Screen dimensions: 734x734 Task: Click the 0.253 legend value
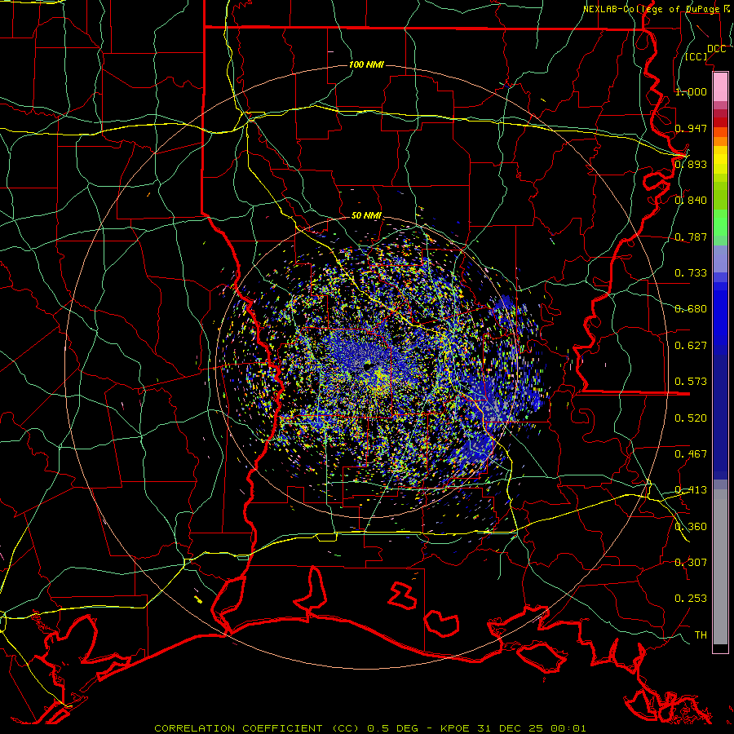coord(691,599)
